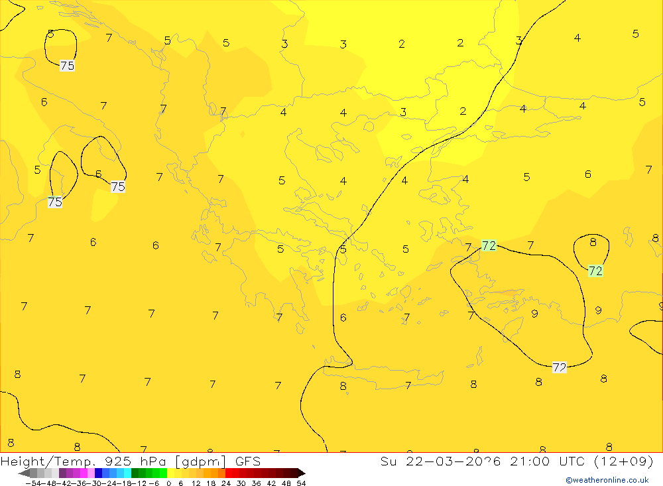Click the dark blue swatch in the temperature legend

[x=98, y=473]
